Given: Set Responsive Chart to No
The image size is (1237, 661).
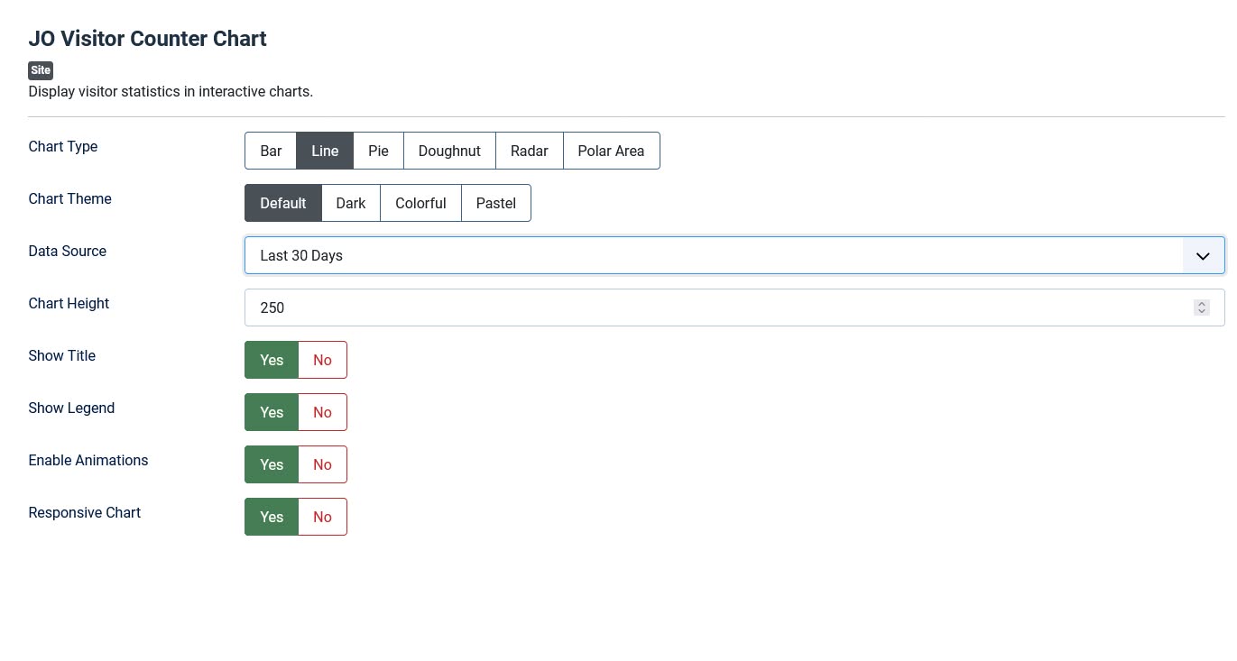Looking at the screenshot, I should (322, 517).
